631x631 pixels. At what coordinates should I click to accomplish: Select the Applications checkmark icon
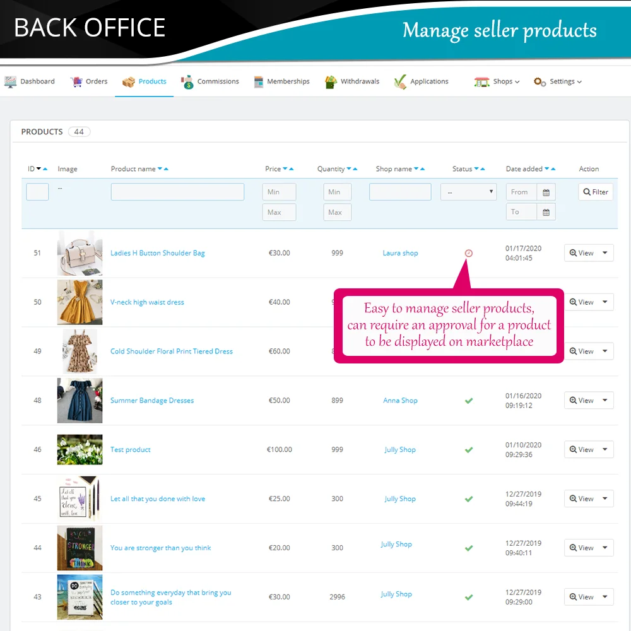[399, 81]
